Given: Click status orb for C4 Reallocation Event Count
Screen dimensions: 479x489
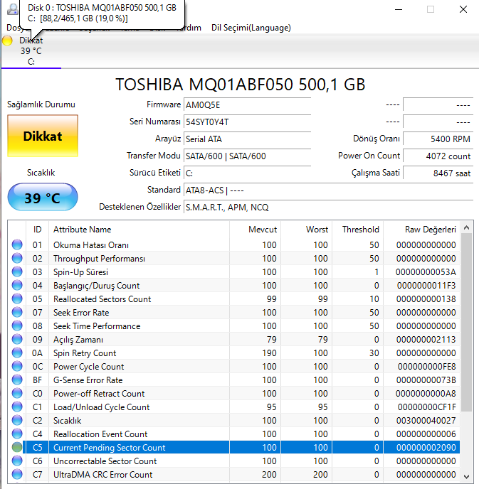Looking at the screenshot, I should click(x=17, y=434).
